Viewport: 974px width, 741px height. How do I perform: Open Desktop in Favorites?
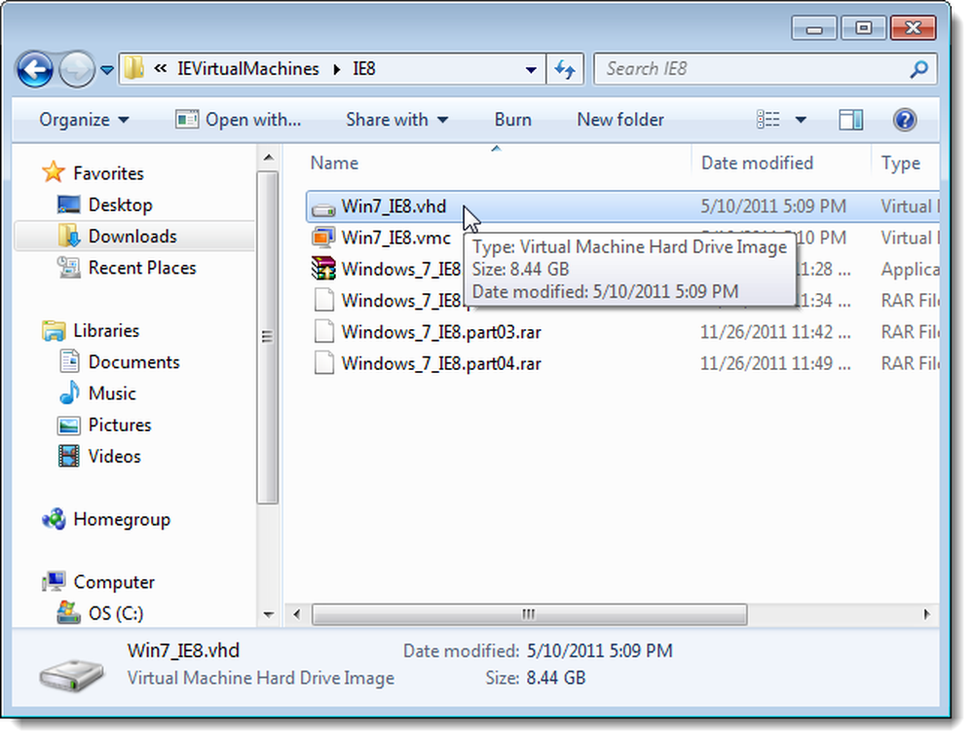coord(120,204)
